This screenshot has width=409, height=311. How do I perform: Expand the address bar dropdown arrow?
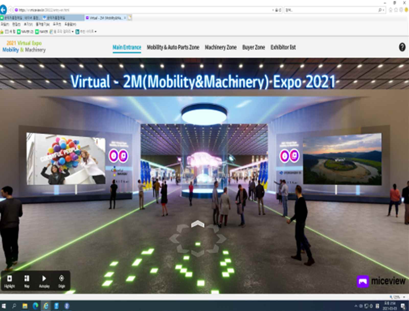point(273,10)
